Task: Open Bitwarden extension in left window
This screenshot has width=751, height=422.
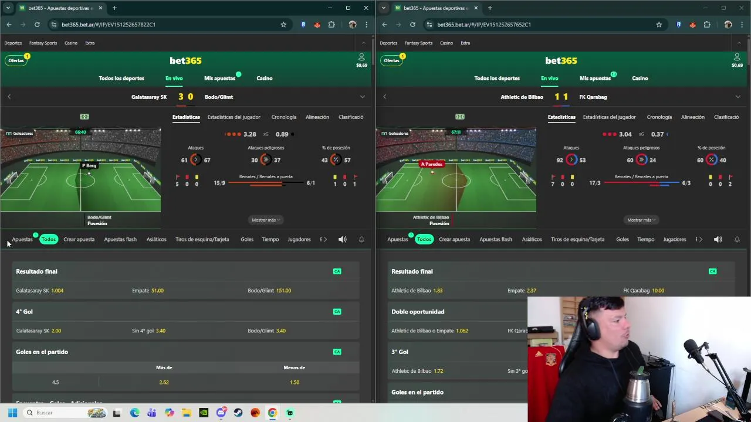Action: click(303, 25)
